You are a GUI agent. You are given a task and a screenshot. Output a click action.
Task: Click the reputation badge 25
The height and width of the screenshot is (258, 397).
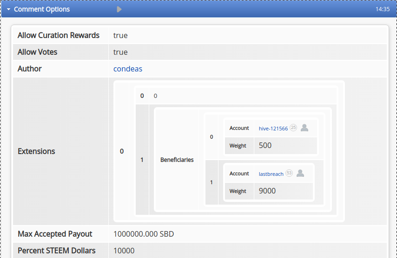coord(293,128)
